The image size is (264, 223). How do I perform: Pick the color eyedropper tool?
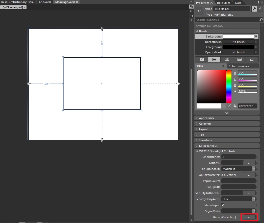(229, 106)
